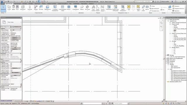Open the Конструкция ribbon tab
The image size is (187, 105).
tap(17, 4)
